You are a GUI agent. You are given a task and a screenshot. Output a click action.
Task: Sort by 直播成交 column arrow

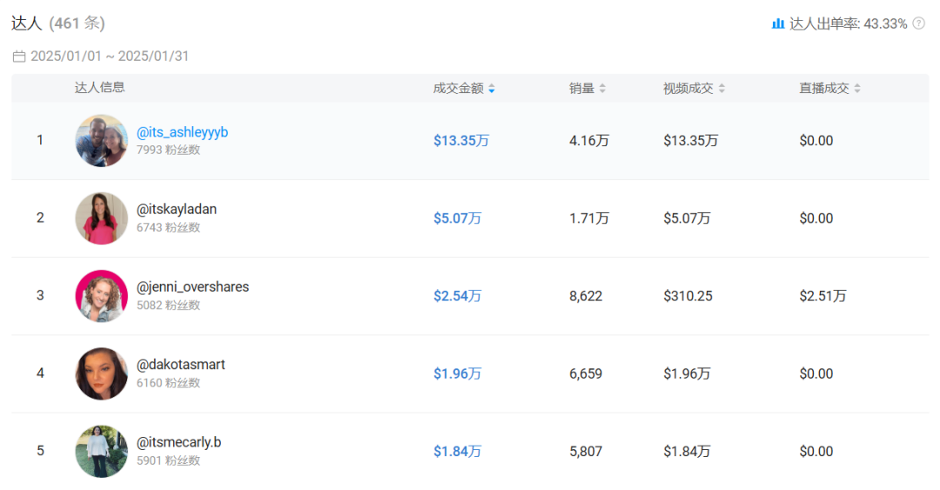(857, 89)
